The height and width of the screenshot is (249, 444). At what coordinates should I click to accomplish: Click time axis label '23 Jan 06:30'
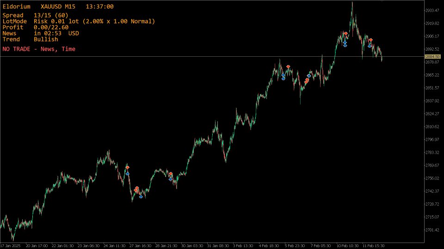pyautogui.click(x=88, y=246)
